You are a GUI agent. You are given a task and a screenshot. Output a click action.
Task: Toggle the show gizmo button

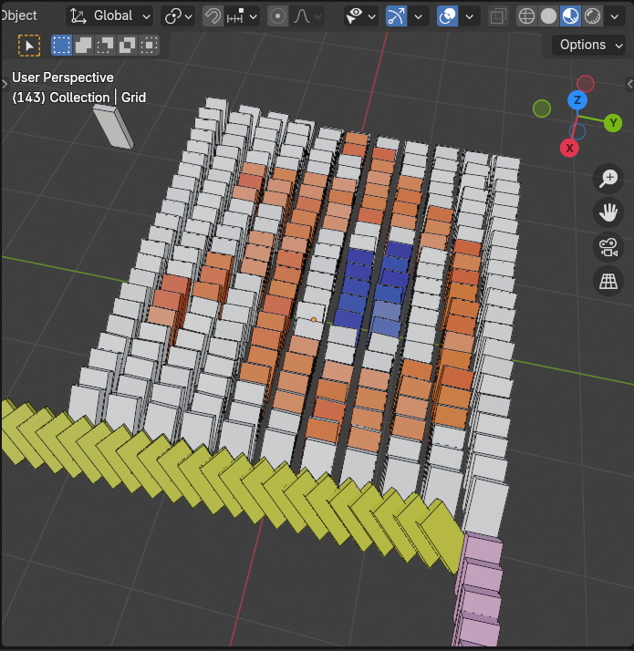tap(396, 16)
